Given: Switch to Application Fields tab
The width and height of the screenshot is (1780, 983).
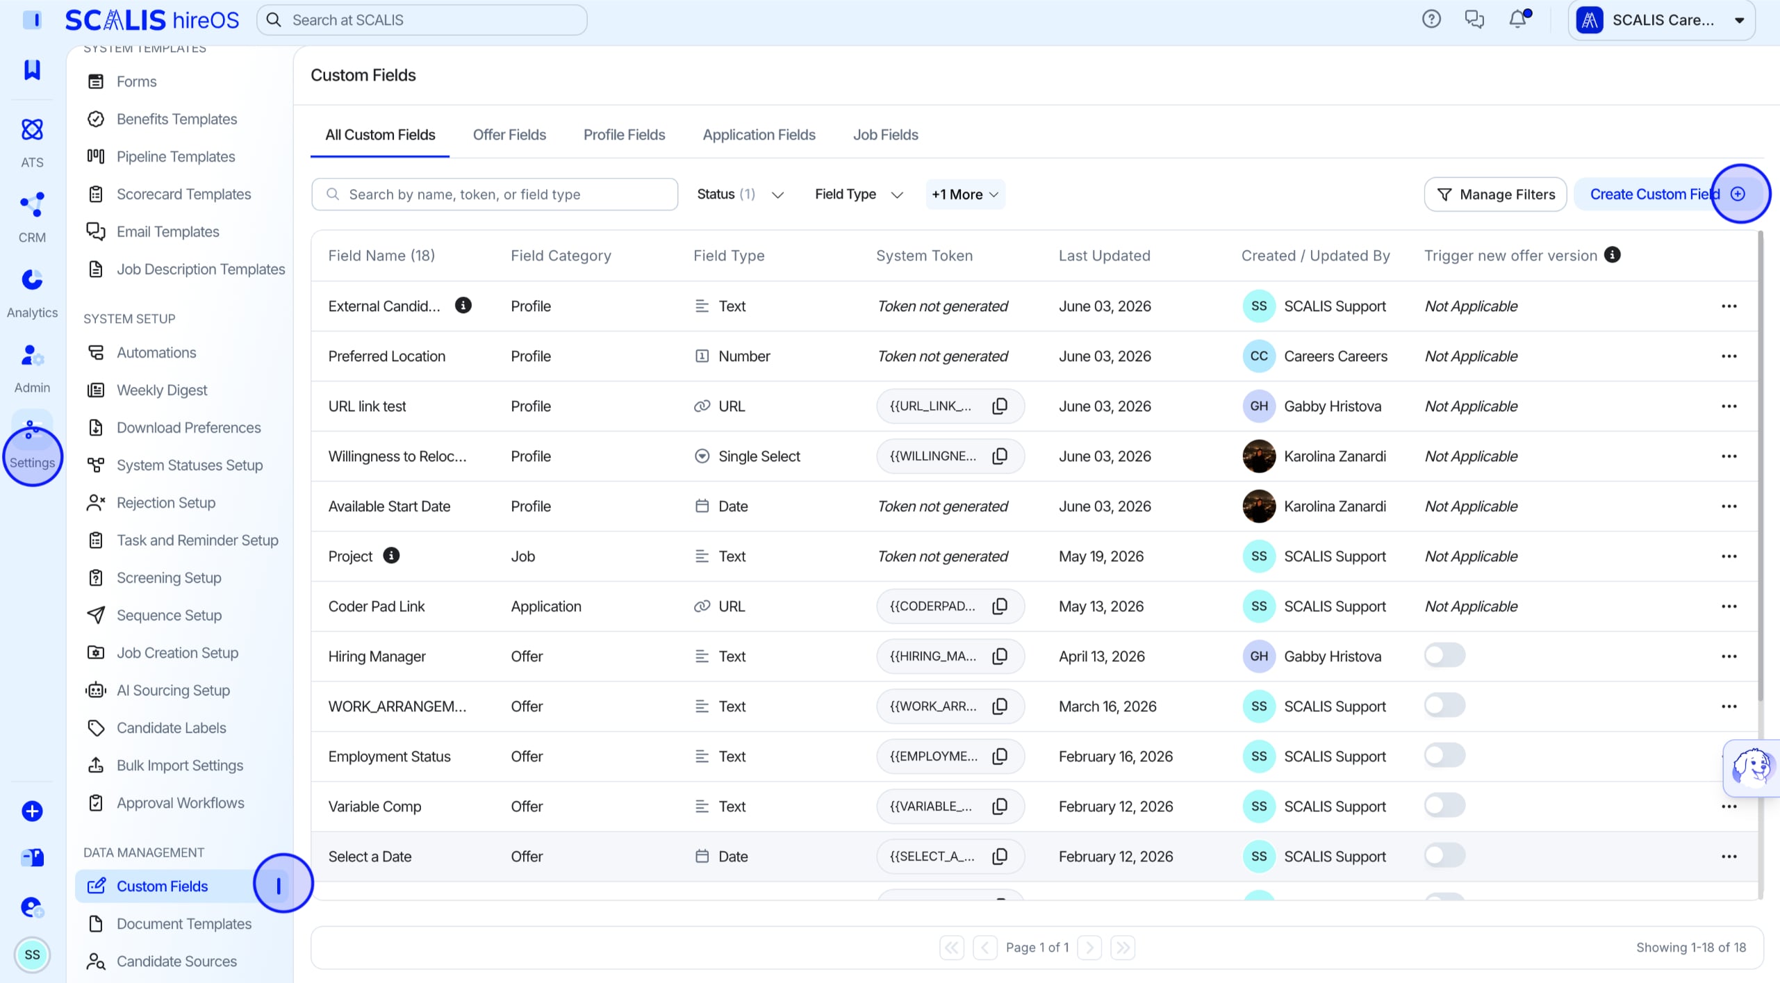Looking at the screenshot, I should [759, 135].
